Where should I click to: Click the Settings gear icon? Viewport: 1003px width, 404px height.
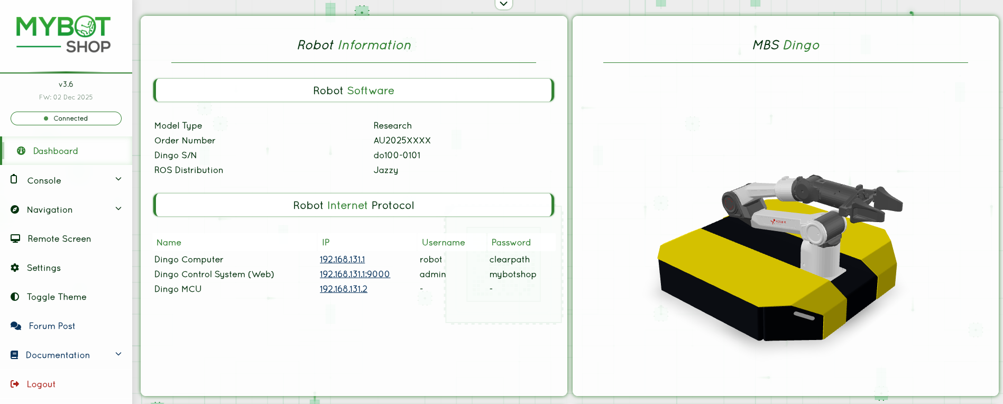(15, 268)
